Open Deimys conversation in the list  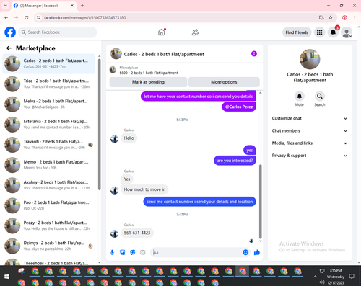(48, 246)
